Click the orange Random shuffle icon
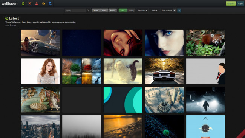Image resolution: width=245 pixels, height=138 pixels. [x=30, y=3]
